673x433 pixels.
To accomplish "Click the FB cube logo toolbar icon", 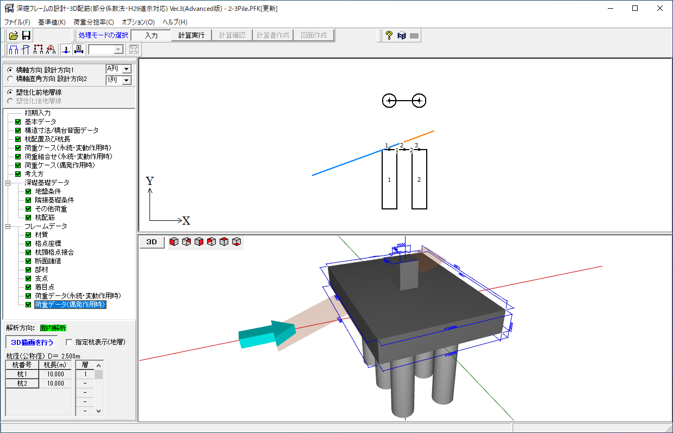I will (402, 35).
